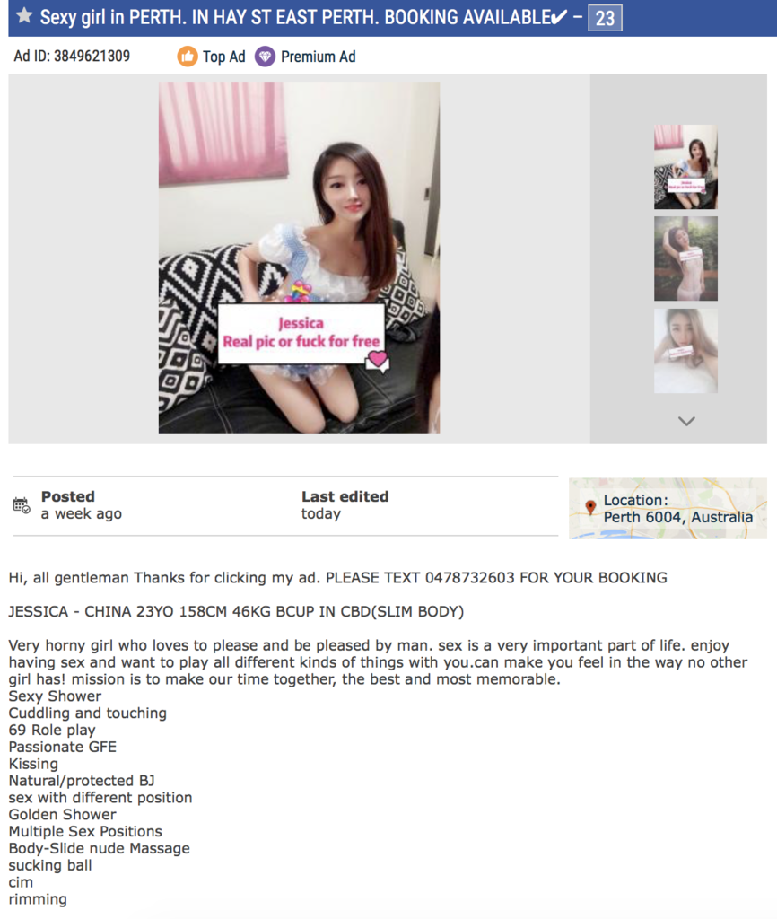Open the large main ad photo
The width and height of the screenshot is (777, 919).
[x=299, y=258]
